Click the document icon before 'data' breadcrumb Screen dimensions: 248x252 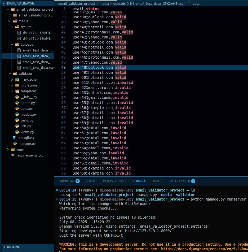189,3
